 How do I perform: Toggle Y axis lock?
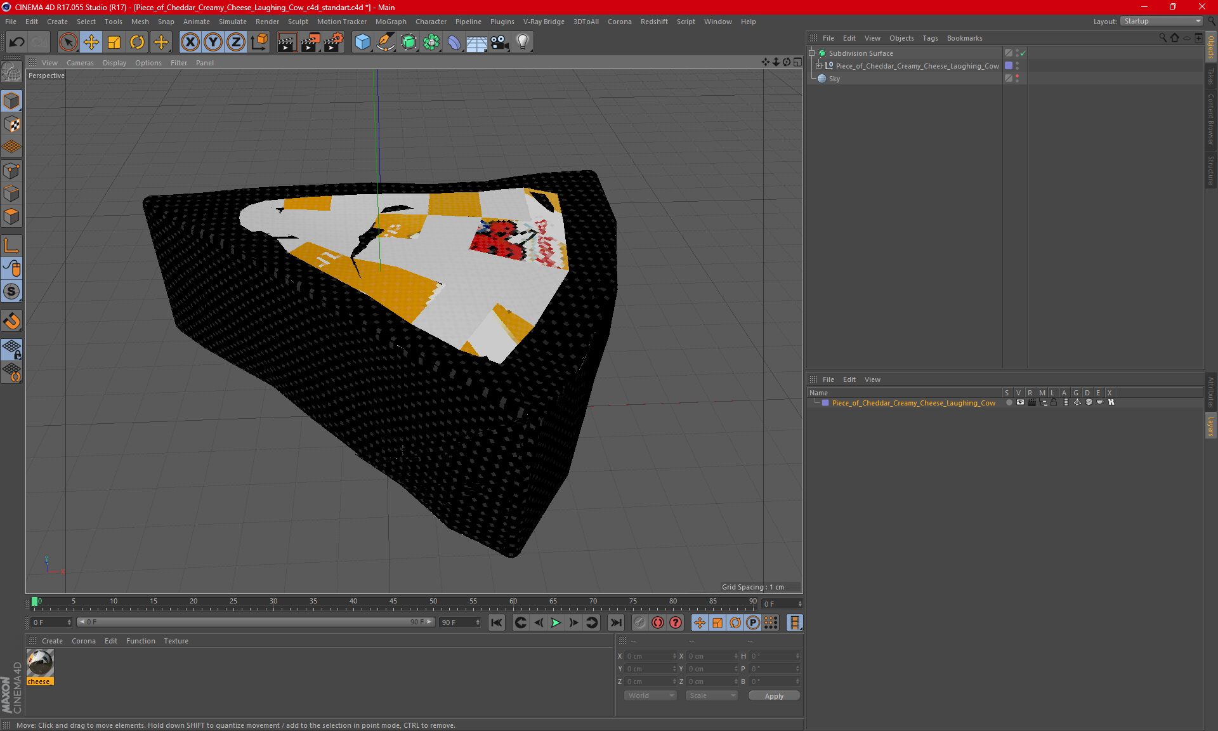[x=213, y=43]
